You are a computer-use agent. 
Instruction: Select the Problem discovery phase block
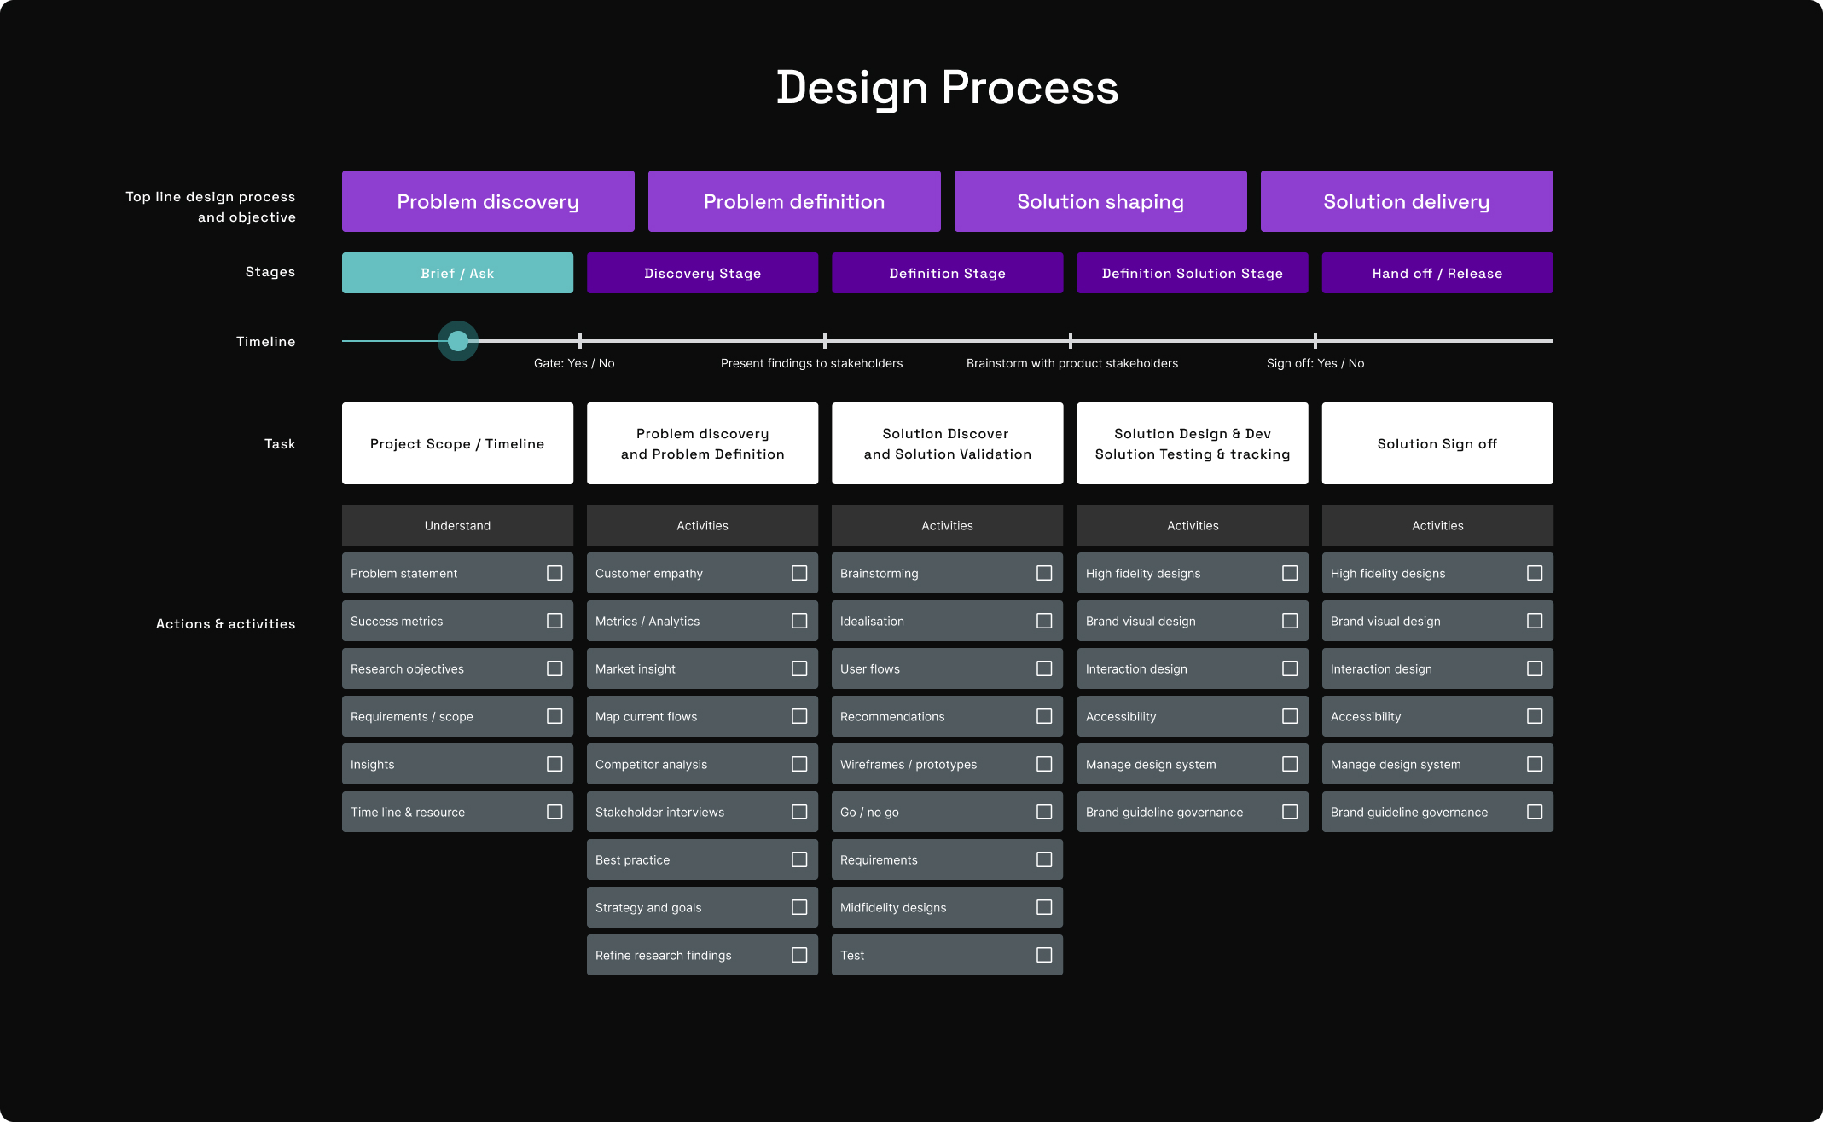pyautogui.click(x=488, y=201)
